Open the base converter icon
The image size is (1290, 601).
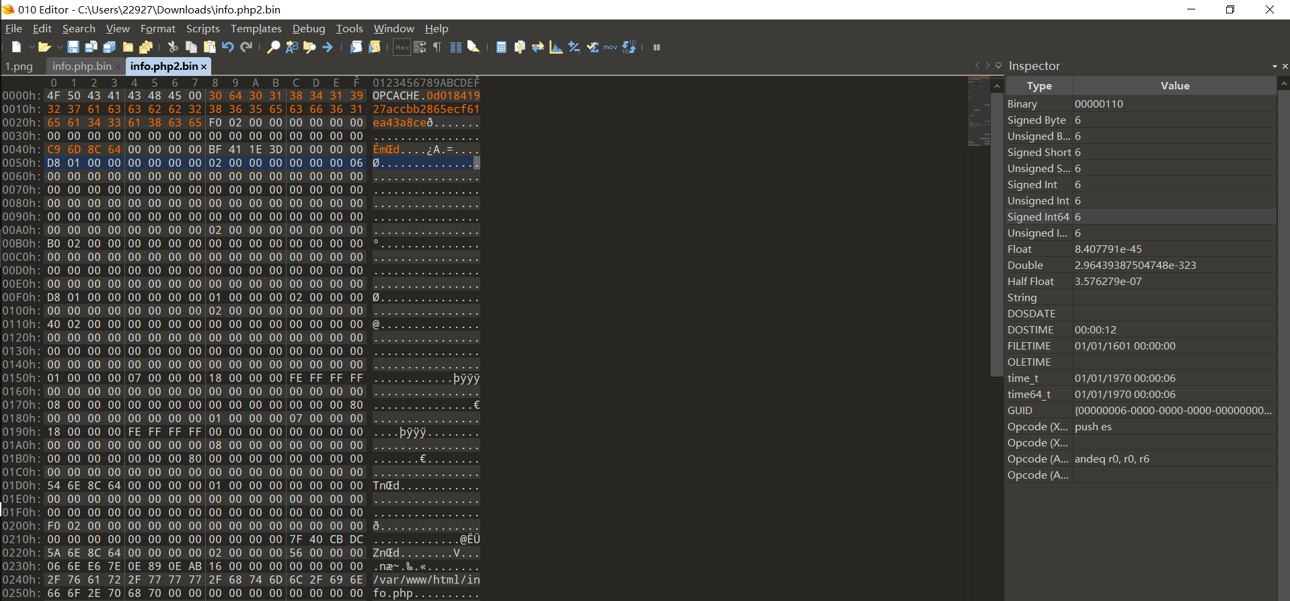629,47
